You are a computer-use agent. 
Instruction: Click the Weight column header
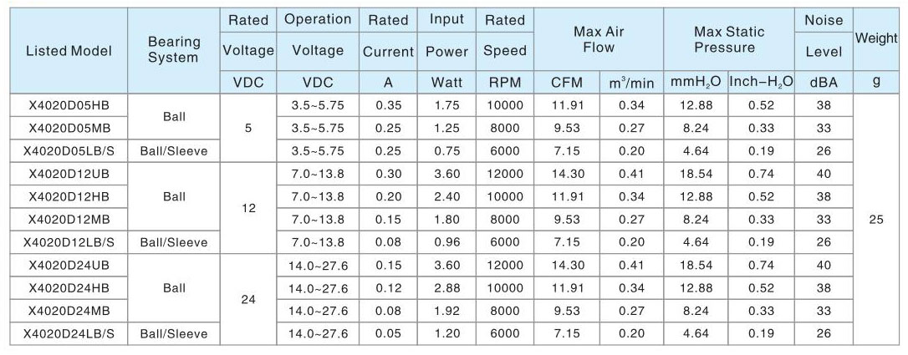coord(876,39)
